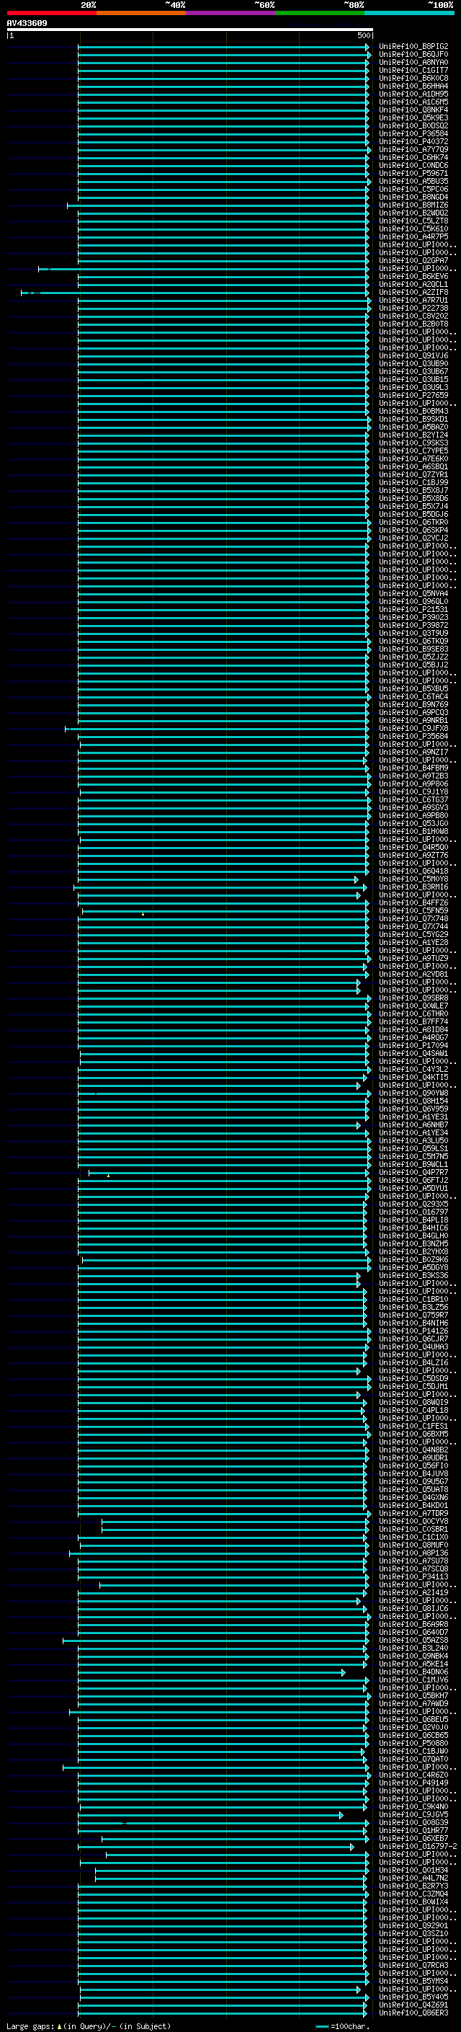This screenshot has width=461, height=2032.
Task: Click hit label UniRef100_A5BU35
Action: [x=413, y=182]
